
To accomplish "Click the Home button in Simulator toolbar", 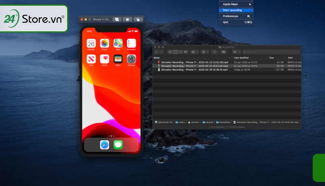I will tap(127, 20).
